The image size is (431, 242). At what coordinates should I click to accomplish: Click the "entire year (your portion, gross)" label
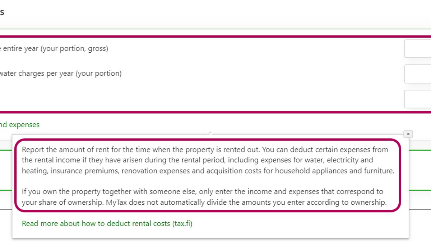click(54, 49)
